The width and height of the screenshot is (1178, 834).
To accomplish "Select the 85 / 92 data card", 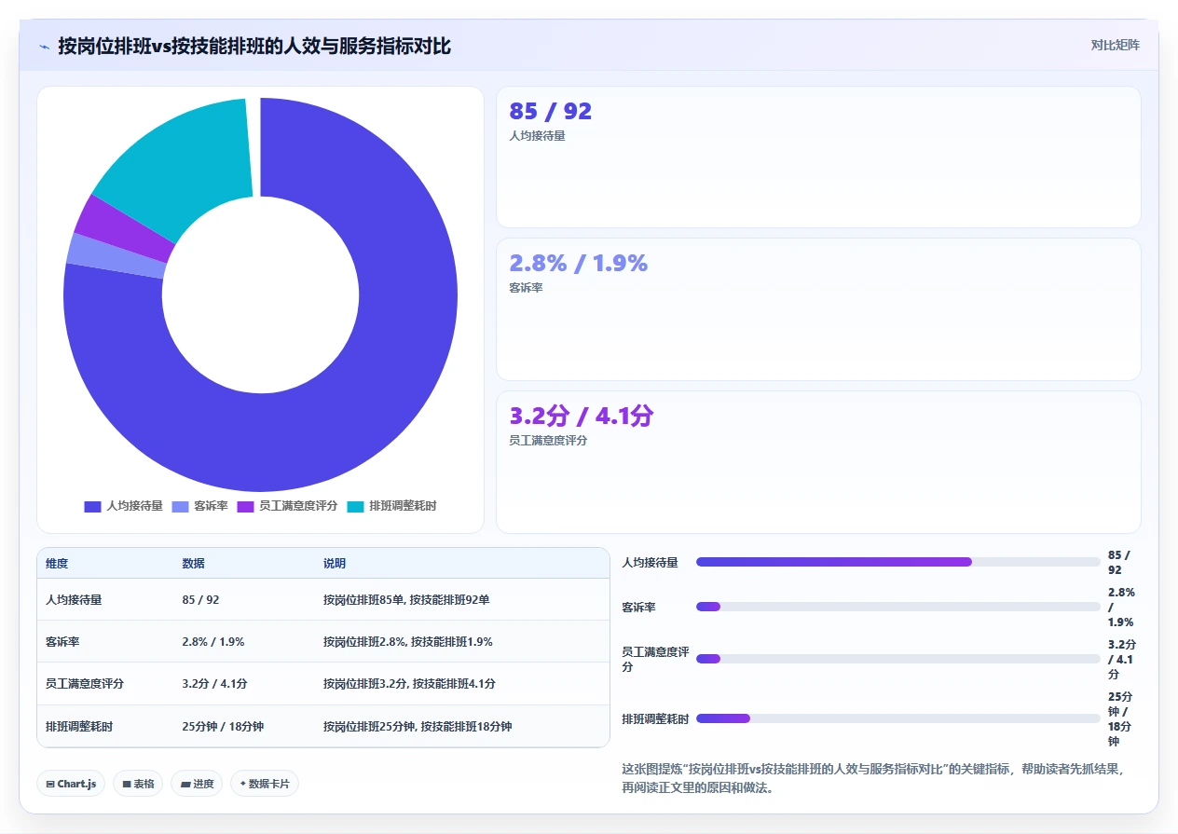I will click(x=818, y=157).
